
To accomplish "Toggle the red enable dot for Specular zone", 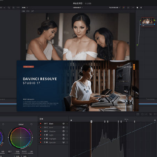I will [41, 143].
